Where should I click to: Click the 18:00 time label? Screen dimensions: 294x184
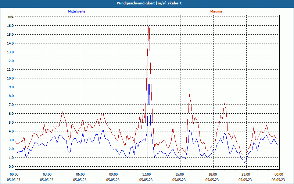(x=213, y=174)
